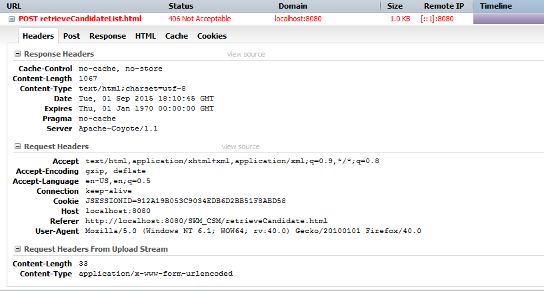Select the Cache tab
This screenshot has height=291, width=544.
pyautogui.click(x=176, y=36)
